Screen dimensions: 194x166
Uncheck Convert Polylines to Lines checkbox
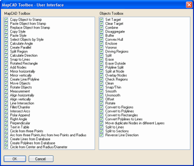coord(101,119)
